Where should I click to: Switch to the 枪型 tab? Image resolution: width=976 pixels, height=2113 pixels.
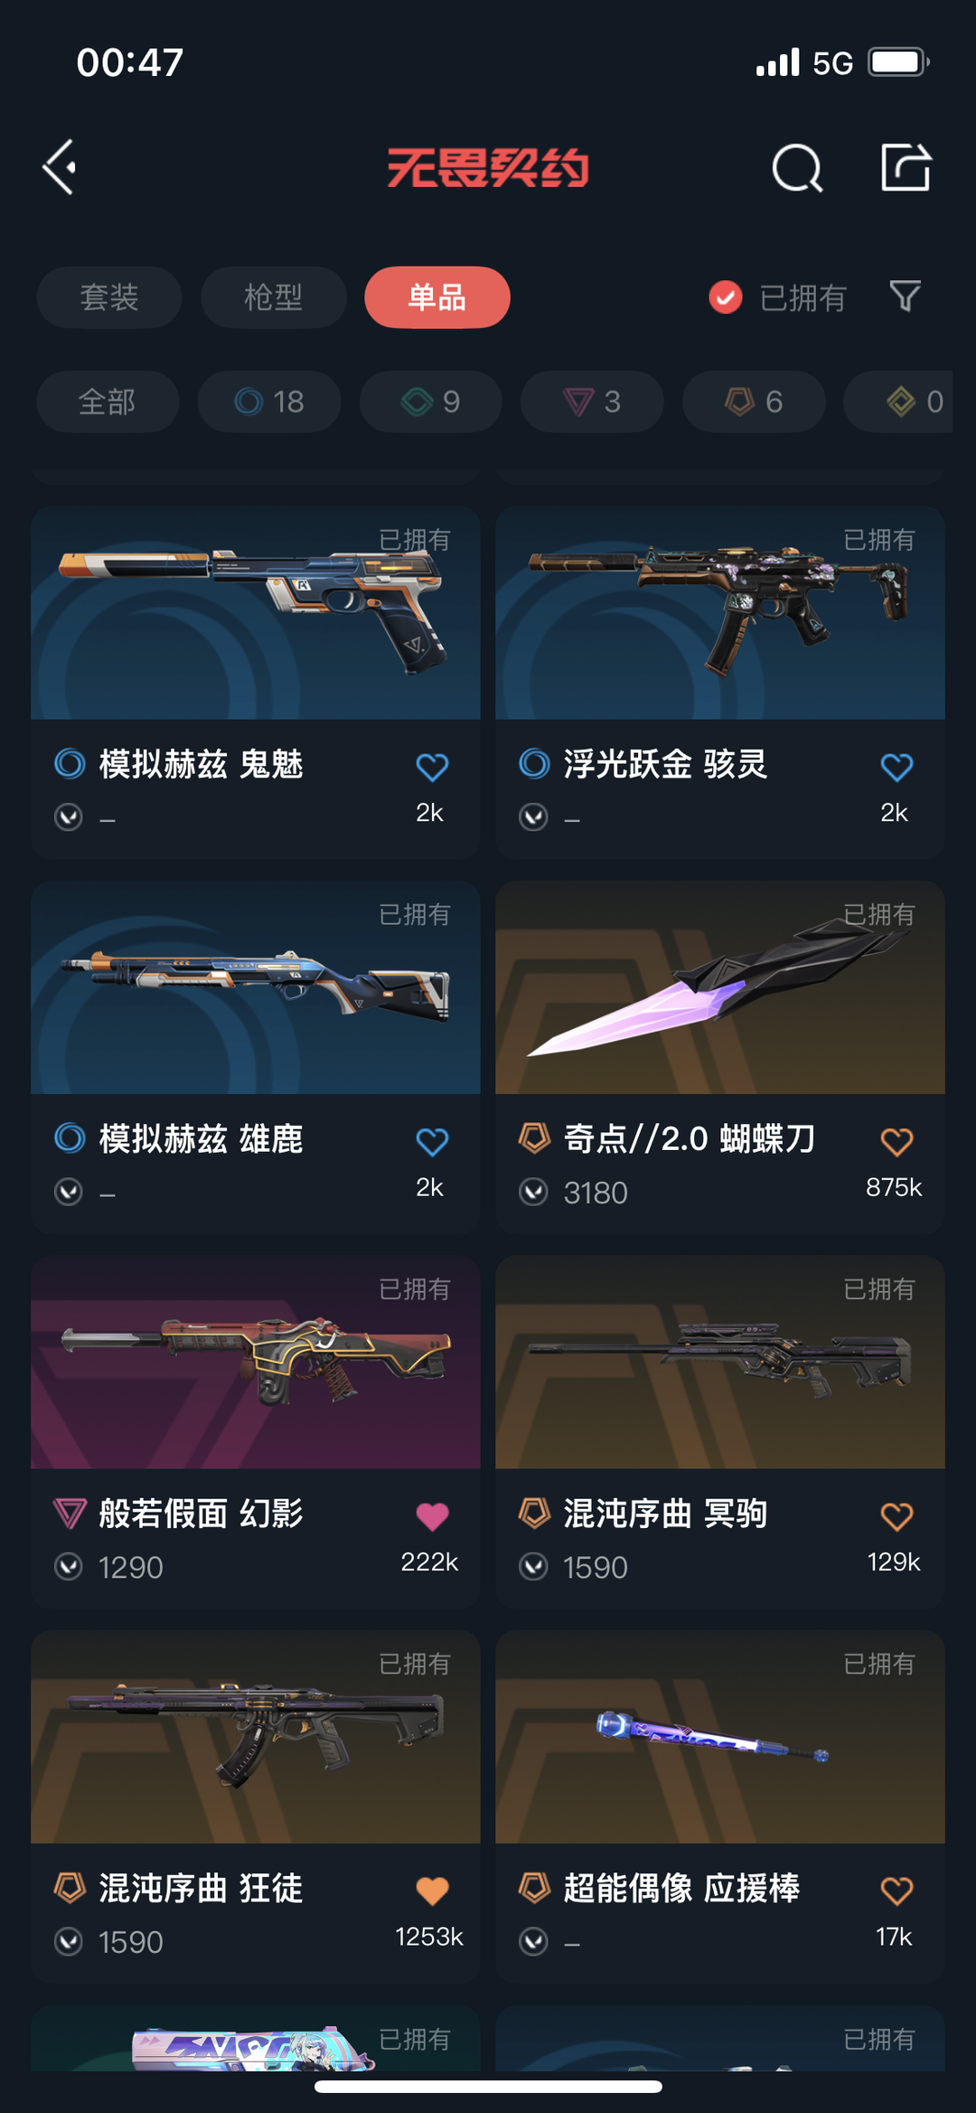pos(273,297)
